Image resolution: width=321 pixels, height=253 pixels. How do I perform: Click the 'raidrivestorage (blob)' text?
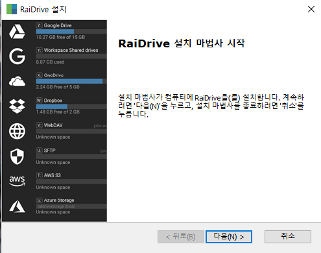(56, 206)
